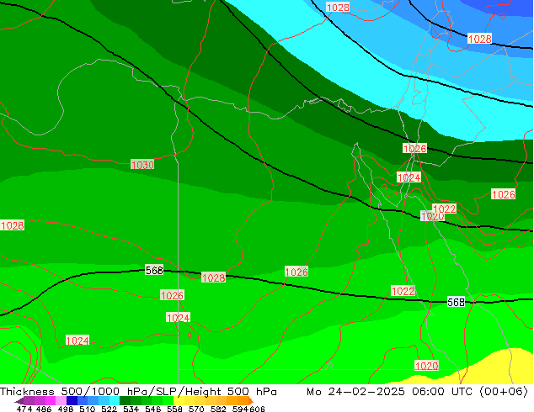Click the 570 legend value
This screenshot has width=534, height=412.
click(196, 409)
